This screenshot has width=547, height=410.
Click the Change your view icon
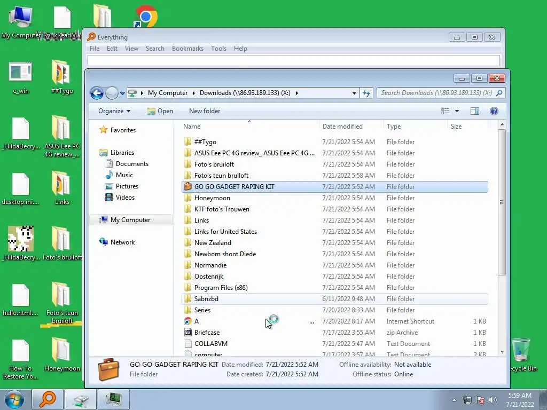coord(445,111)
